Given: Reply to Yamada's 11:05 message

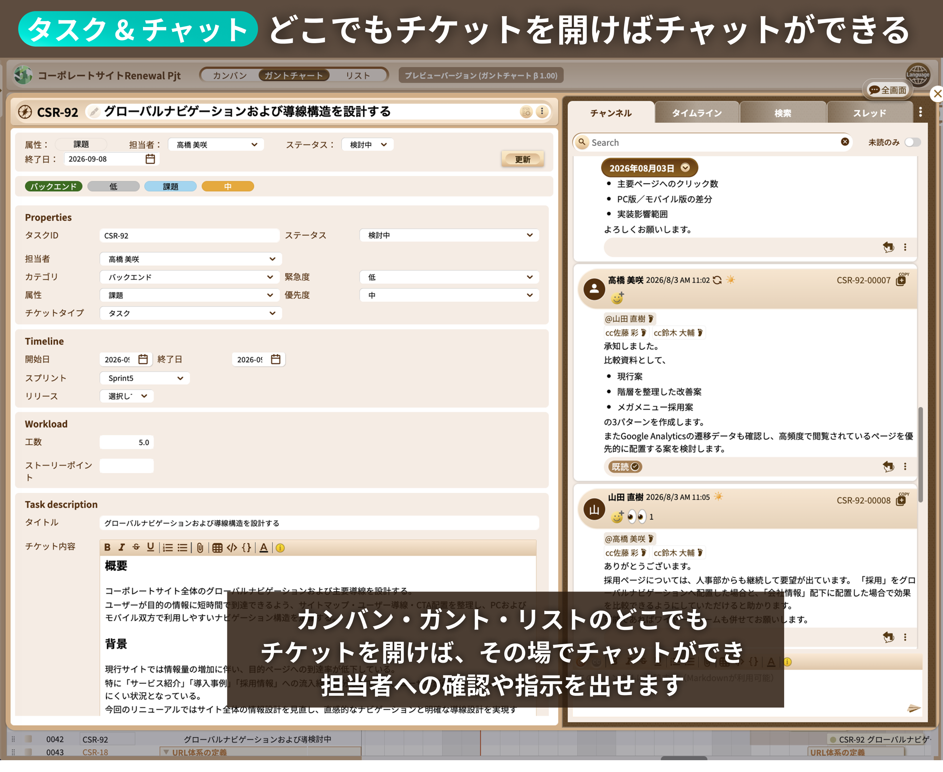Looking at the screenshot, I should coord(888,637).
